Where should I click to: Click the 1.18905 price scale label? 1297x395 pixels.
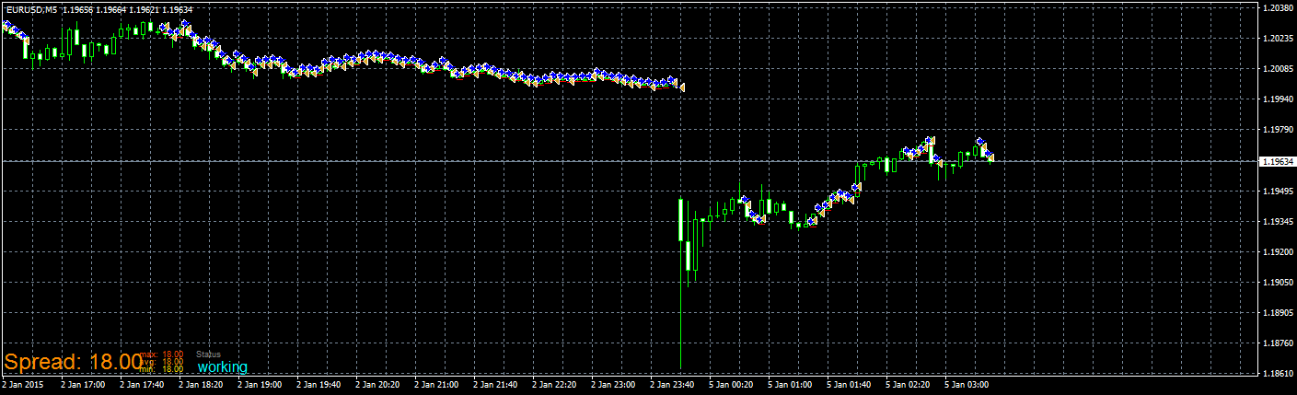pyautogui.click(x=1277, y=313)
